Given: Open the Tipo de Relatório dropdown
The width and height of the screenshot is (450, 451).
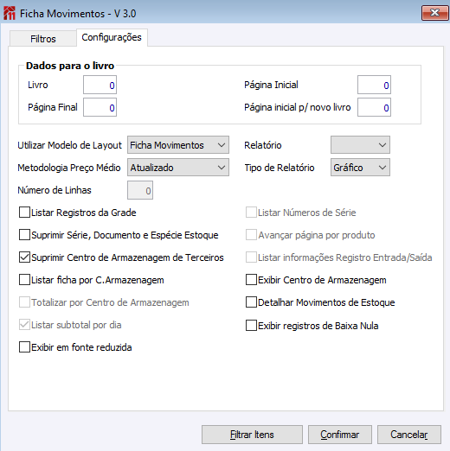Looking at the screenshot, I should pos(360,168).
